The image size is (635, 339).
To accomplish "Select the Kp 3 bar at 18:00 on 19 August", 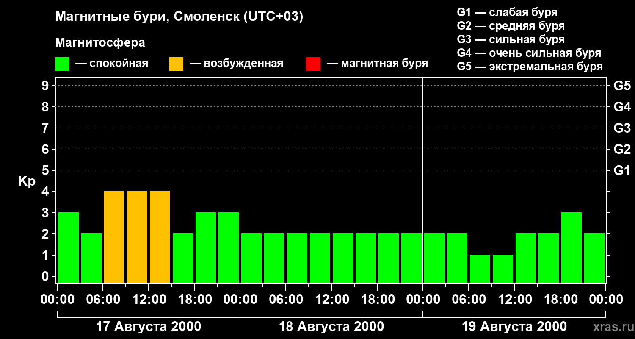I will click(571, 247).
